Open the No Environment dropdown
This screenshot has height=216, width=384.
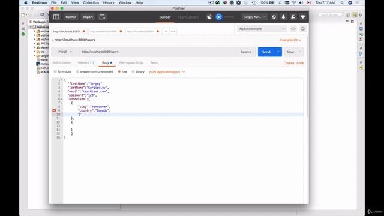(x=262, y=29)
